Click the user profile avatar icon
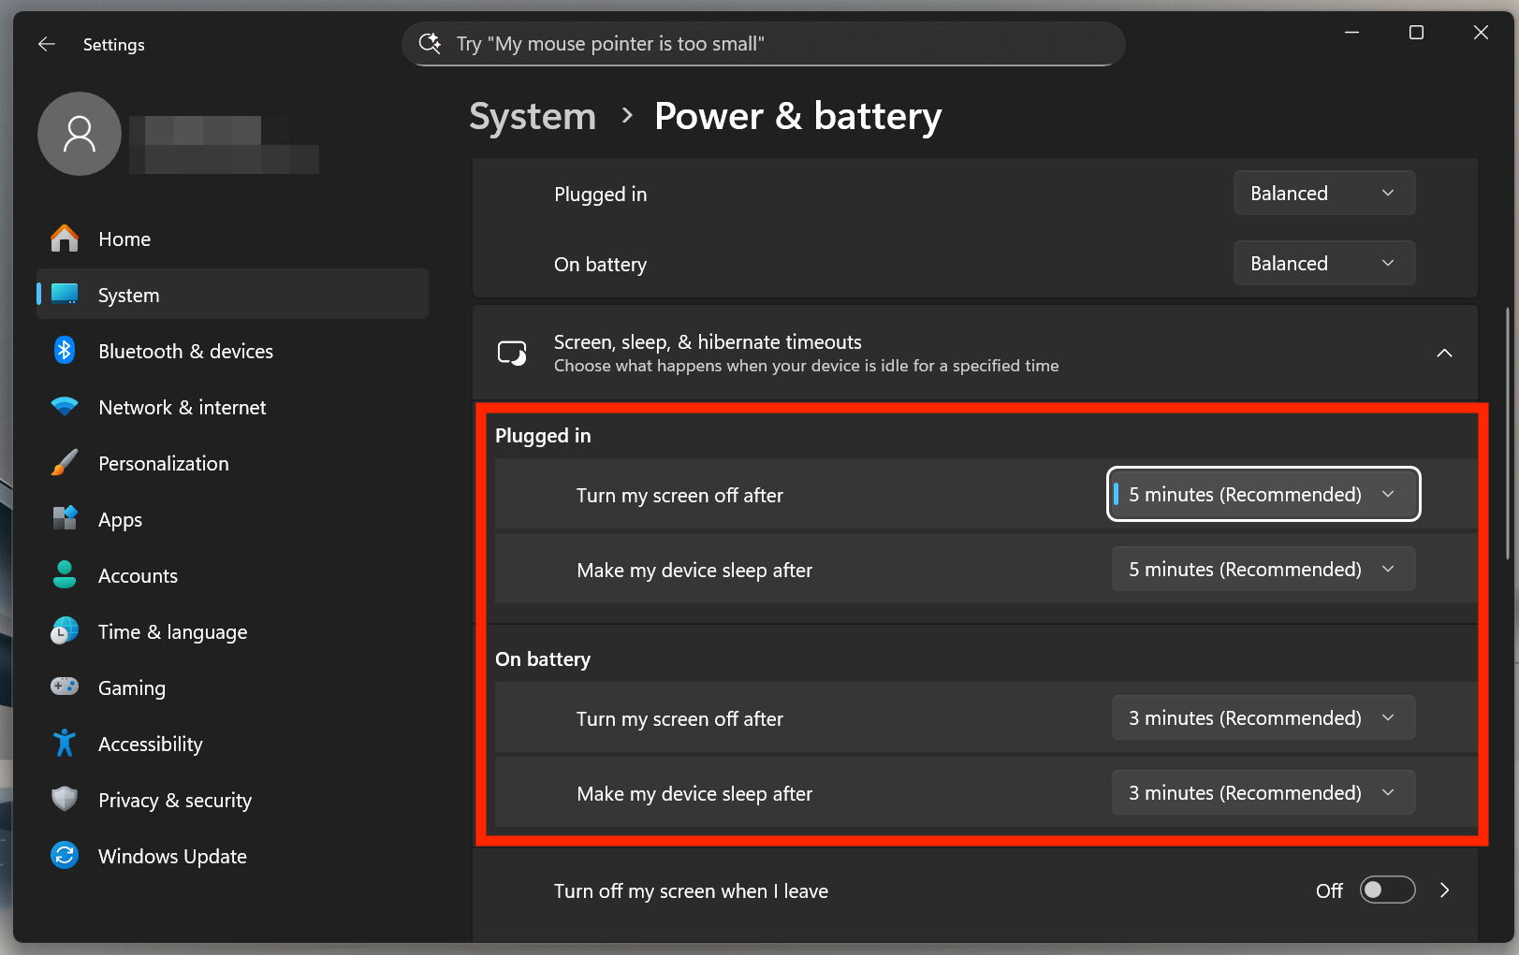 click(80, 134)
